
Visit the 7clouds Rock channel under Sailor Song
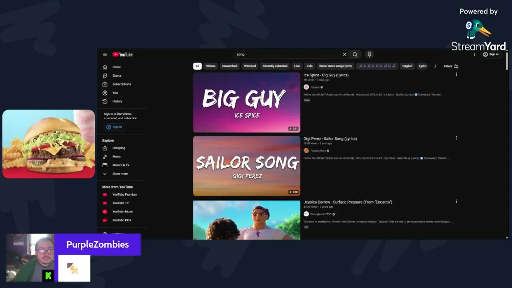click(x=318, y=151)
